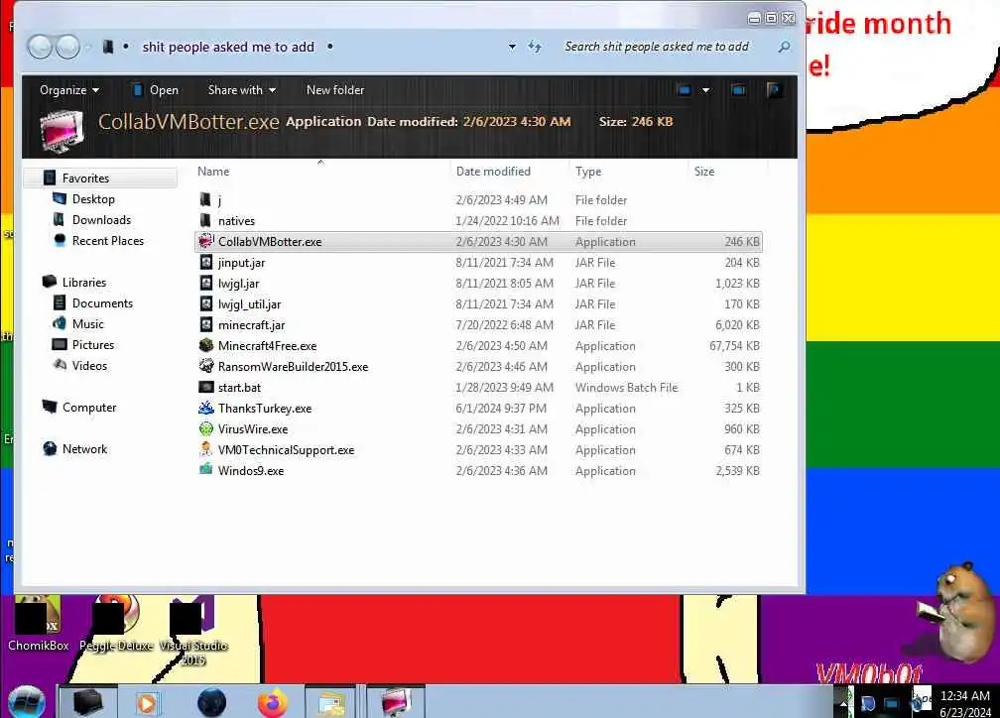Click the search folder input field
The image size is (1000, 718).
[x=667, y=47]
